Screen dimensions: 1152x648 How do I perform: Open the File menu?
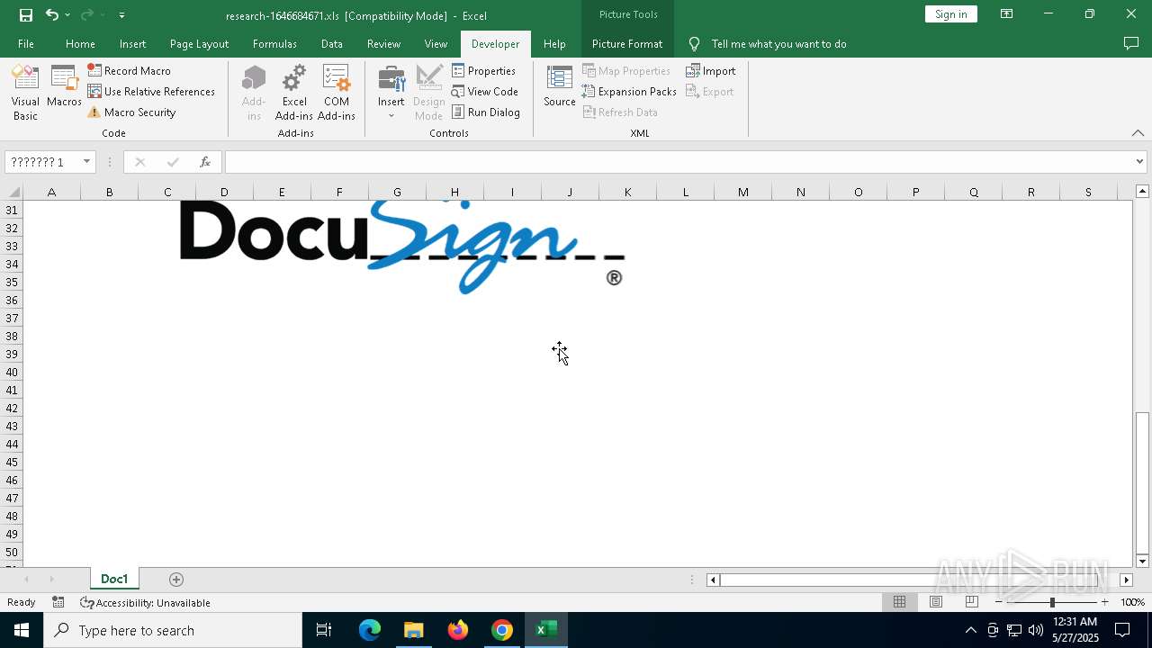coord(26,43)
